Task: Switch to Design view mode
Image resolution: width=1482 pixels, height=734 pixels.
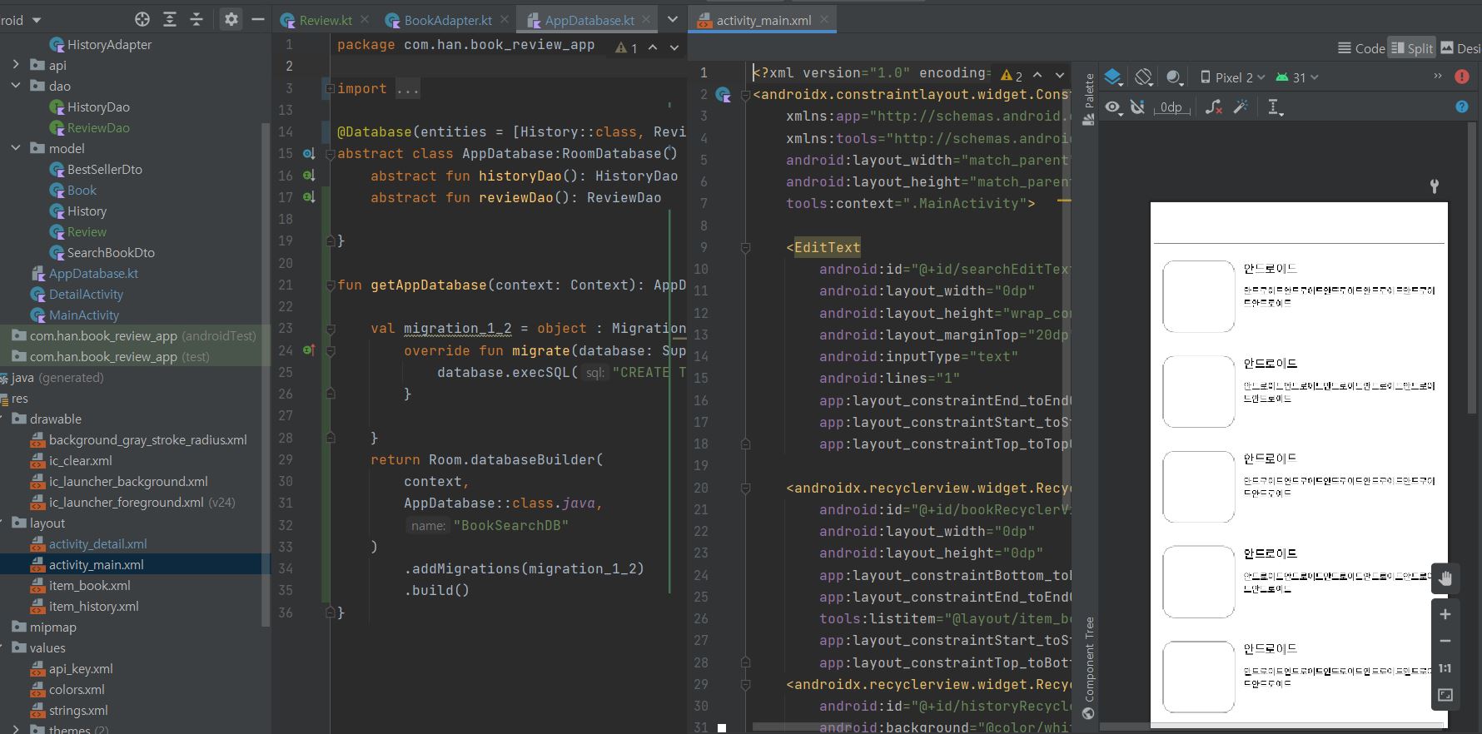Action: pyautogui.click(x=1460, y=48)
